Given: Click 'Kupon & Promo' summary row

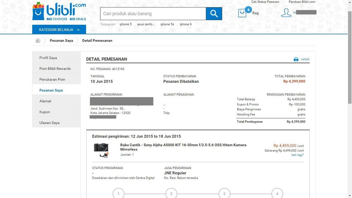Looking at the screenshot, I should click(271, 104).
